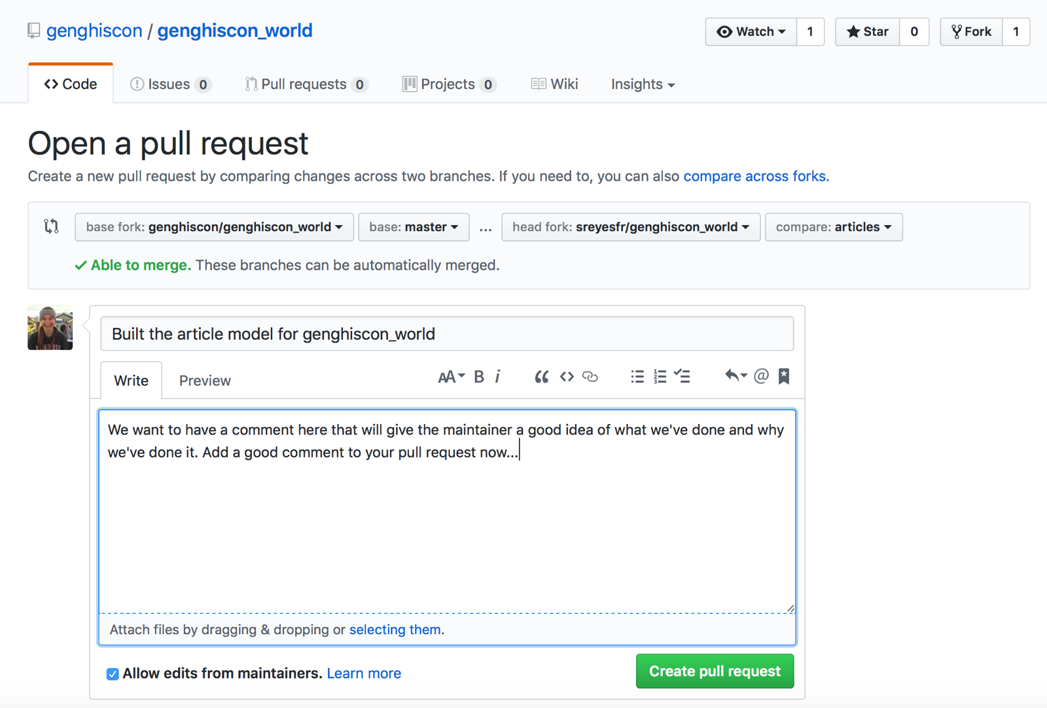Add a bulleted list

pyautogui.click(x=637, y=377)
